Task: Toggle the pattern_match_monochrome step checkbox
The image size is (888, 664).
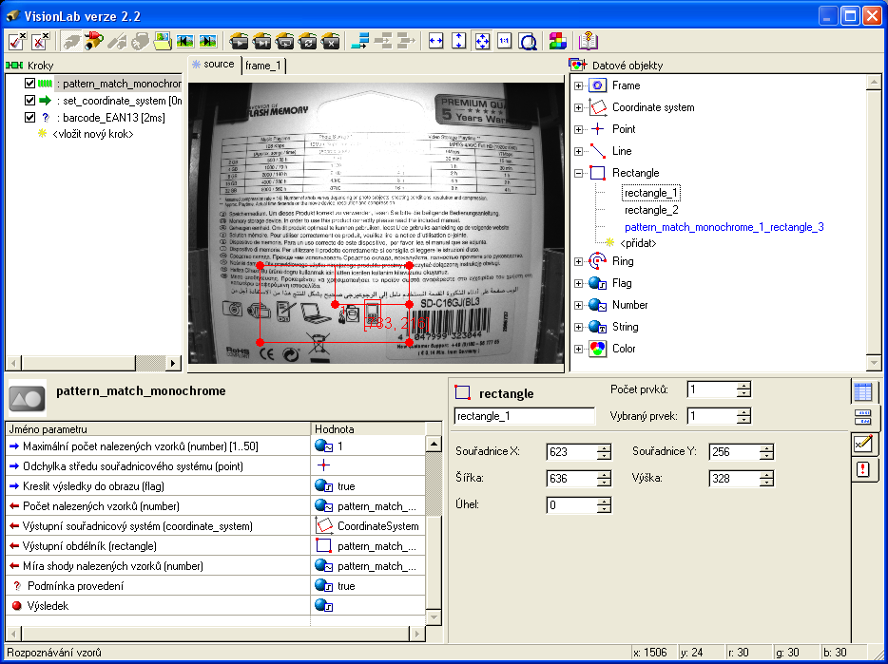Action: (x=30, y=84)
